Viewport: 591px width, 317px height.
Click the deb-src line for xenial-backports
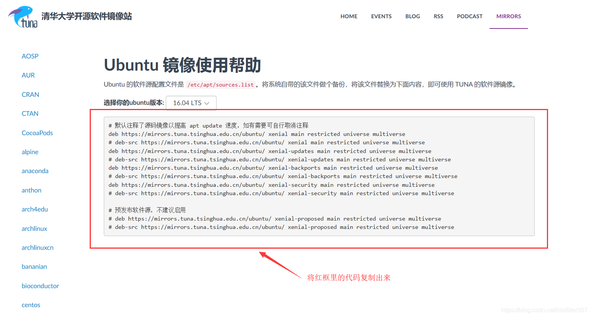click(283, 176)
